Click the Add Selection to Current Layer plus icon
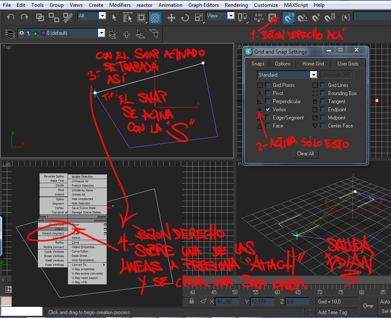 click(127, 34)
